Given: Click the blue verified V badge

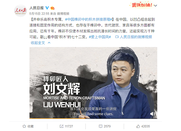Looking at the screenshot, I should (47, 8).
